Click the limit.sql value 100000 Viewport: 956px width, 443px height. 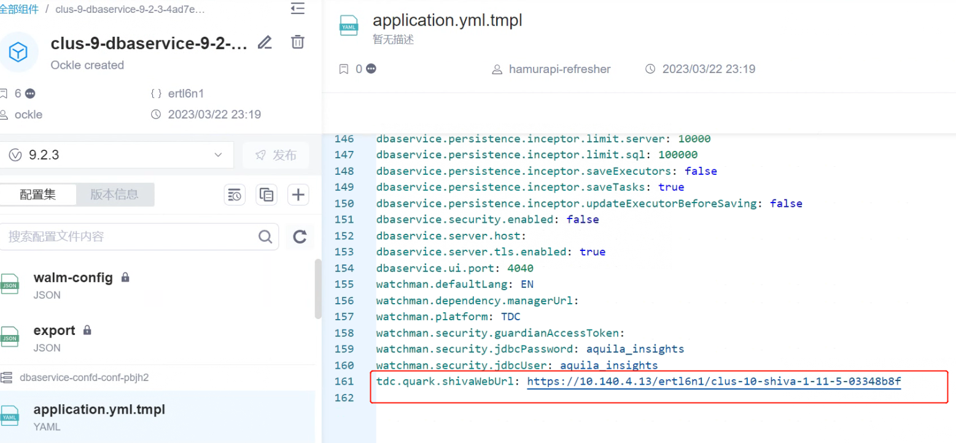[677, 154]
